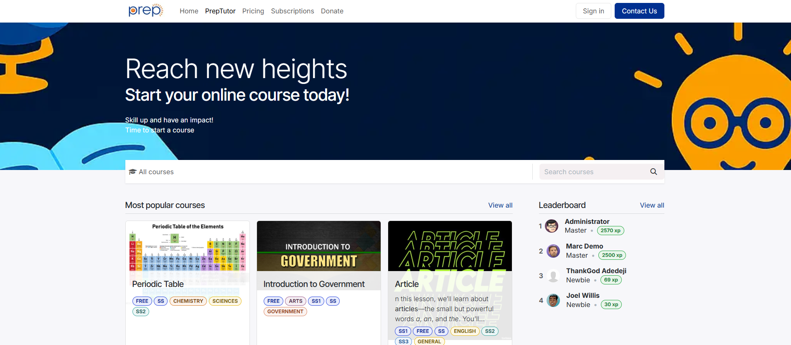This screenshot has width=791, height=345.
Task: Select GOVERNMENT tag on Government card
Action: point(285,312)
